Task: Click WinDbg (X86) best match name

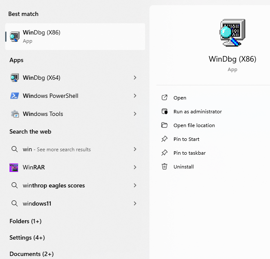Action: [x=41, y=32]
